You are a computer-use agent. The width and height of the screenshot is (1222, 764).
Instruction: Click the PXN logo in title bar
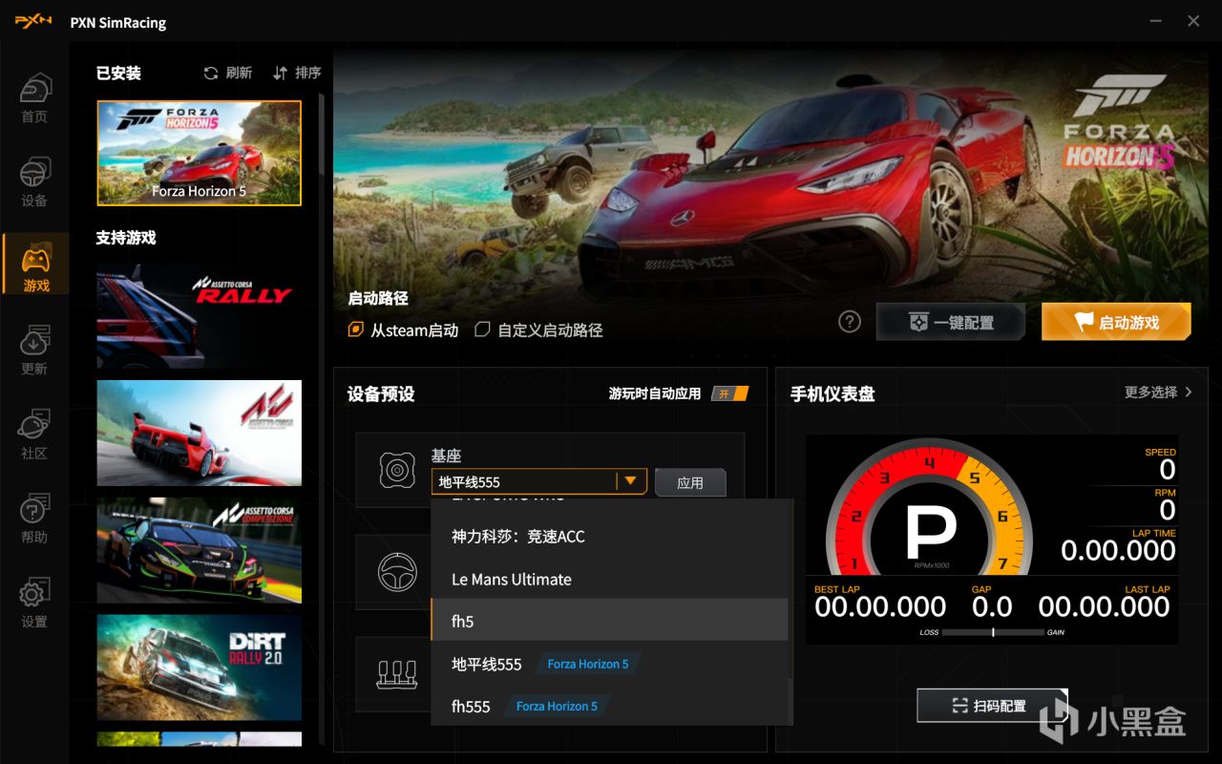(33, 22)
